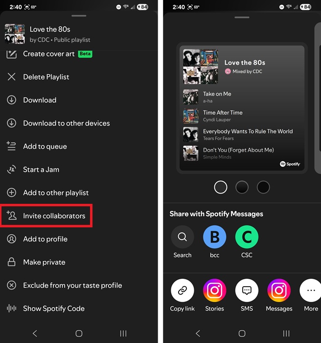Tap the Share with Spotify Messages heading

tap(216, 214)
